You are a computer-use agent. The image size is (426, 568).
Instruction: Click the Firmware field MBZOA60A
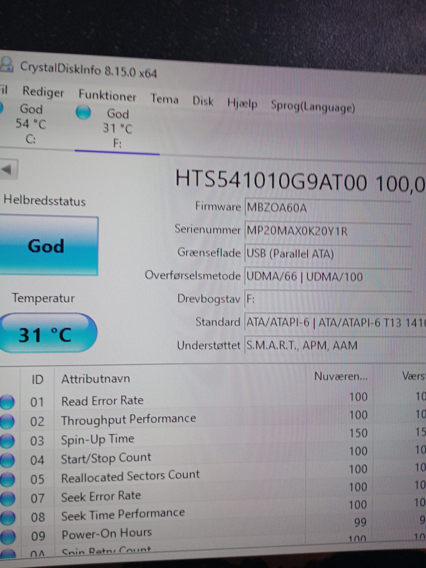[328, 208]
